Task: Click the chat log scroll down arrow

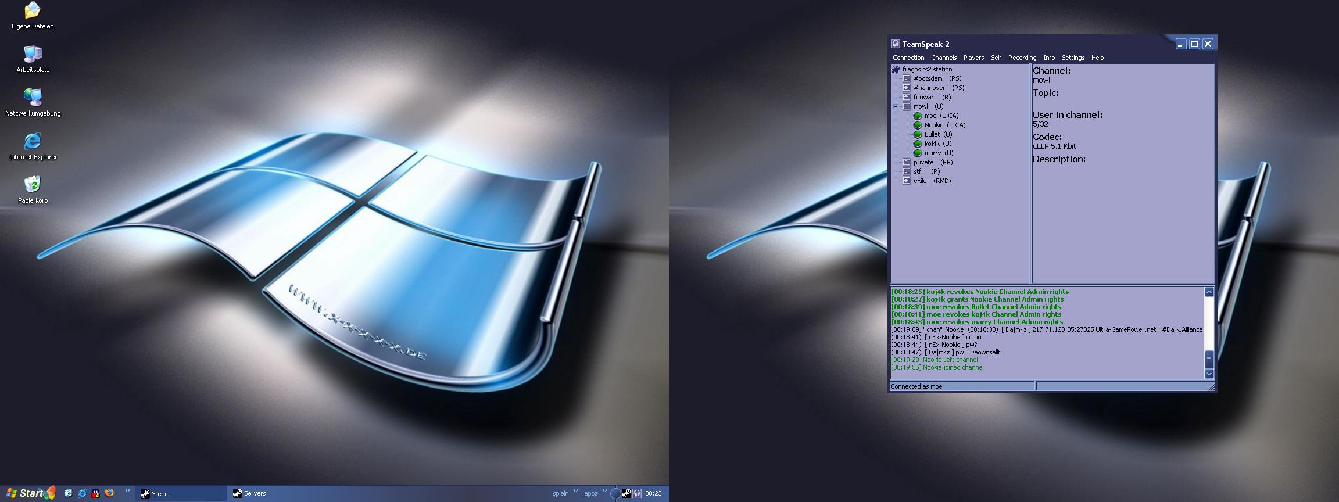Action: click(1209, 374)
